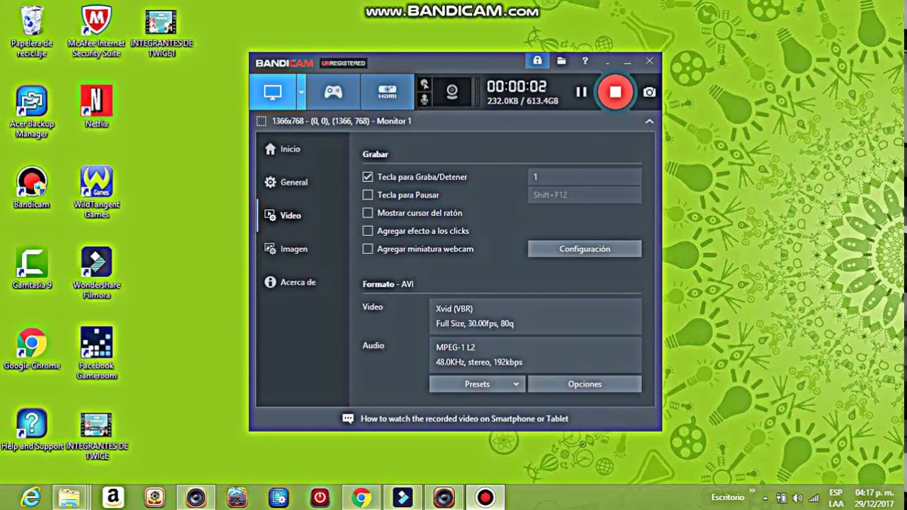Image resolution: width=907 pixels, height=510 pixels.
Task: Pause the Bandicam recording
Action: (581, 92)
